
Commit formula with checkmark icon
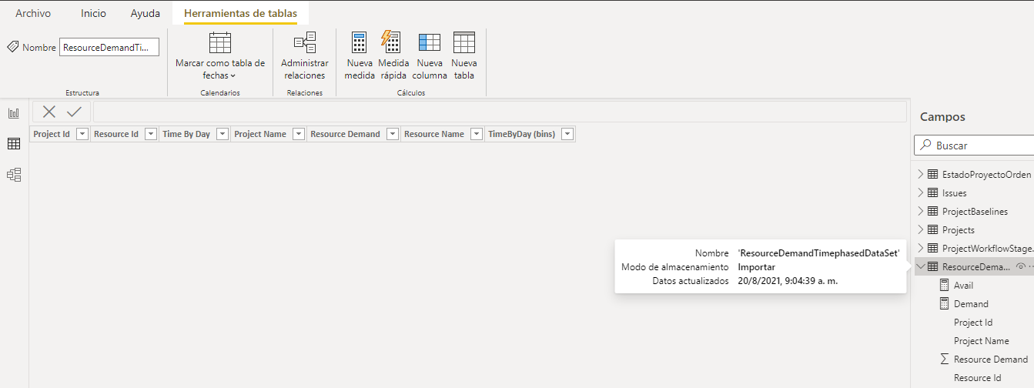(75, 112)
